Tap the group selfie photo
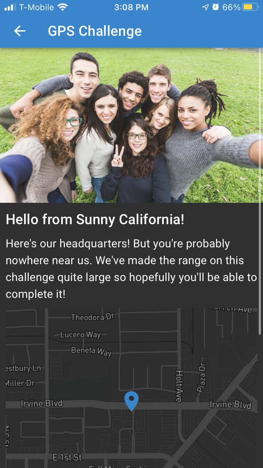This screenshot has height=468, width=263. coord(131,125)
